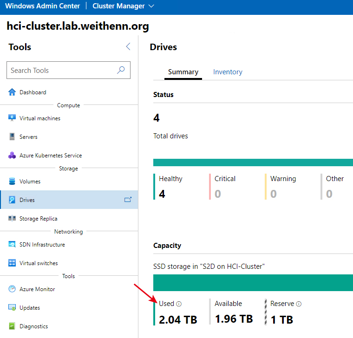This screenshot has height=338, width=353.
Task: Click the 2.04 TB used value
Action: point(178,319)
